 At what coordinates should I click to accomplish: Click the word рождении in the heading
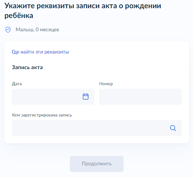pyautogui.click(x=143, y=6)
